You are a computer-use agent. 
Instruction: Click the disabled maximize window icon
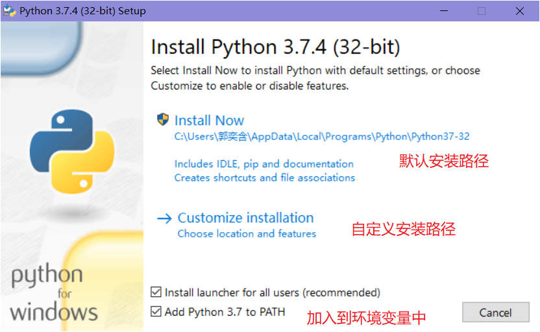coord(482,11)
